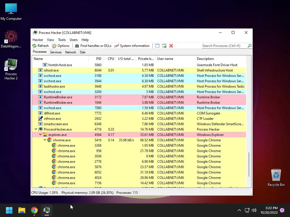Screen dimensions: 290x217
Task: Open the Hacker menu
Action: click(x=38, y=40)
